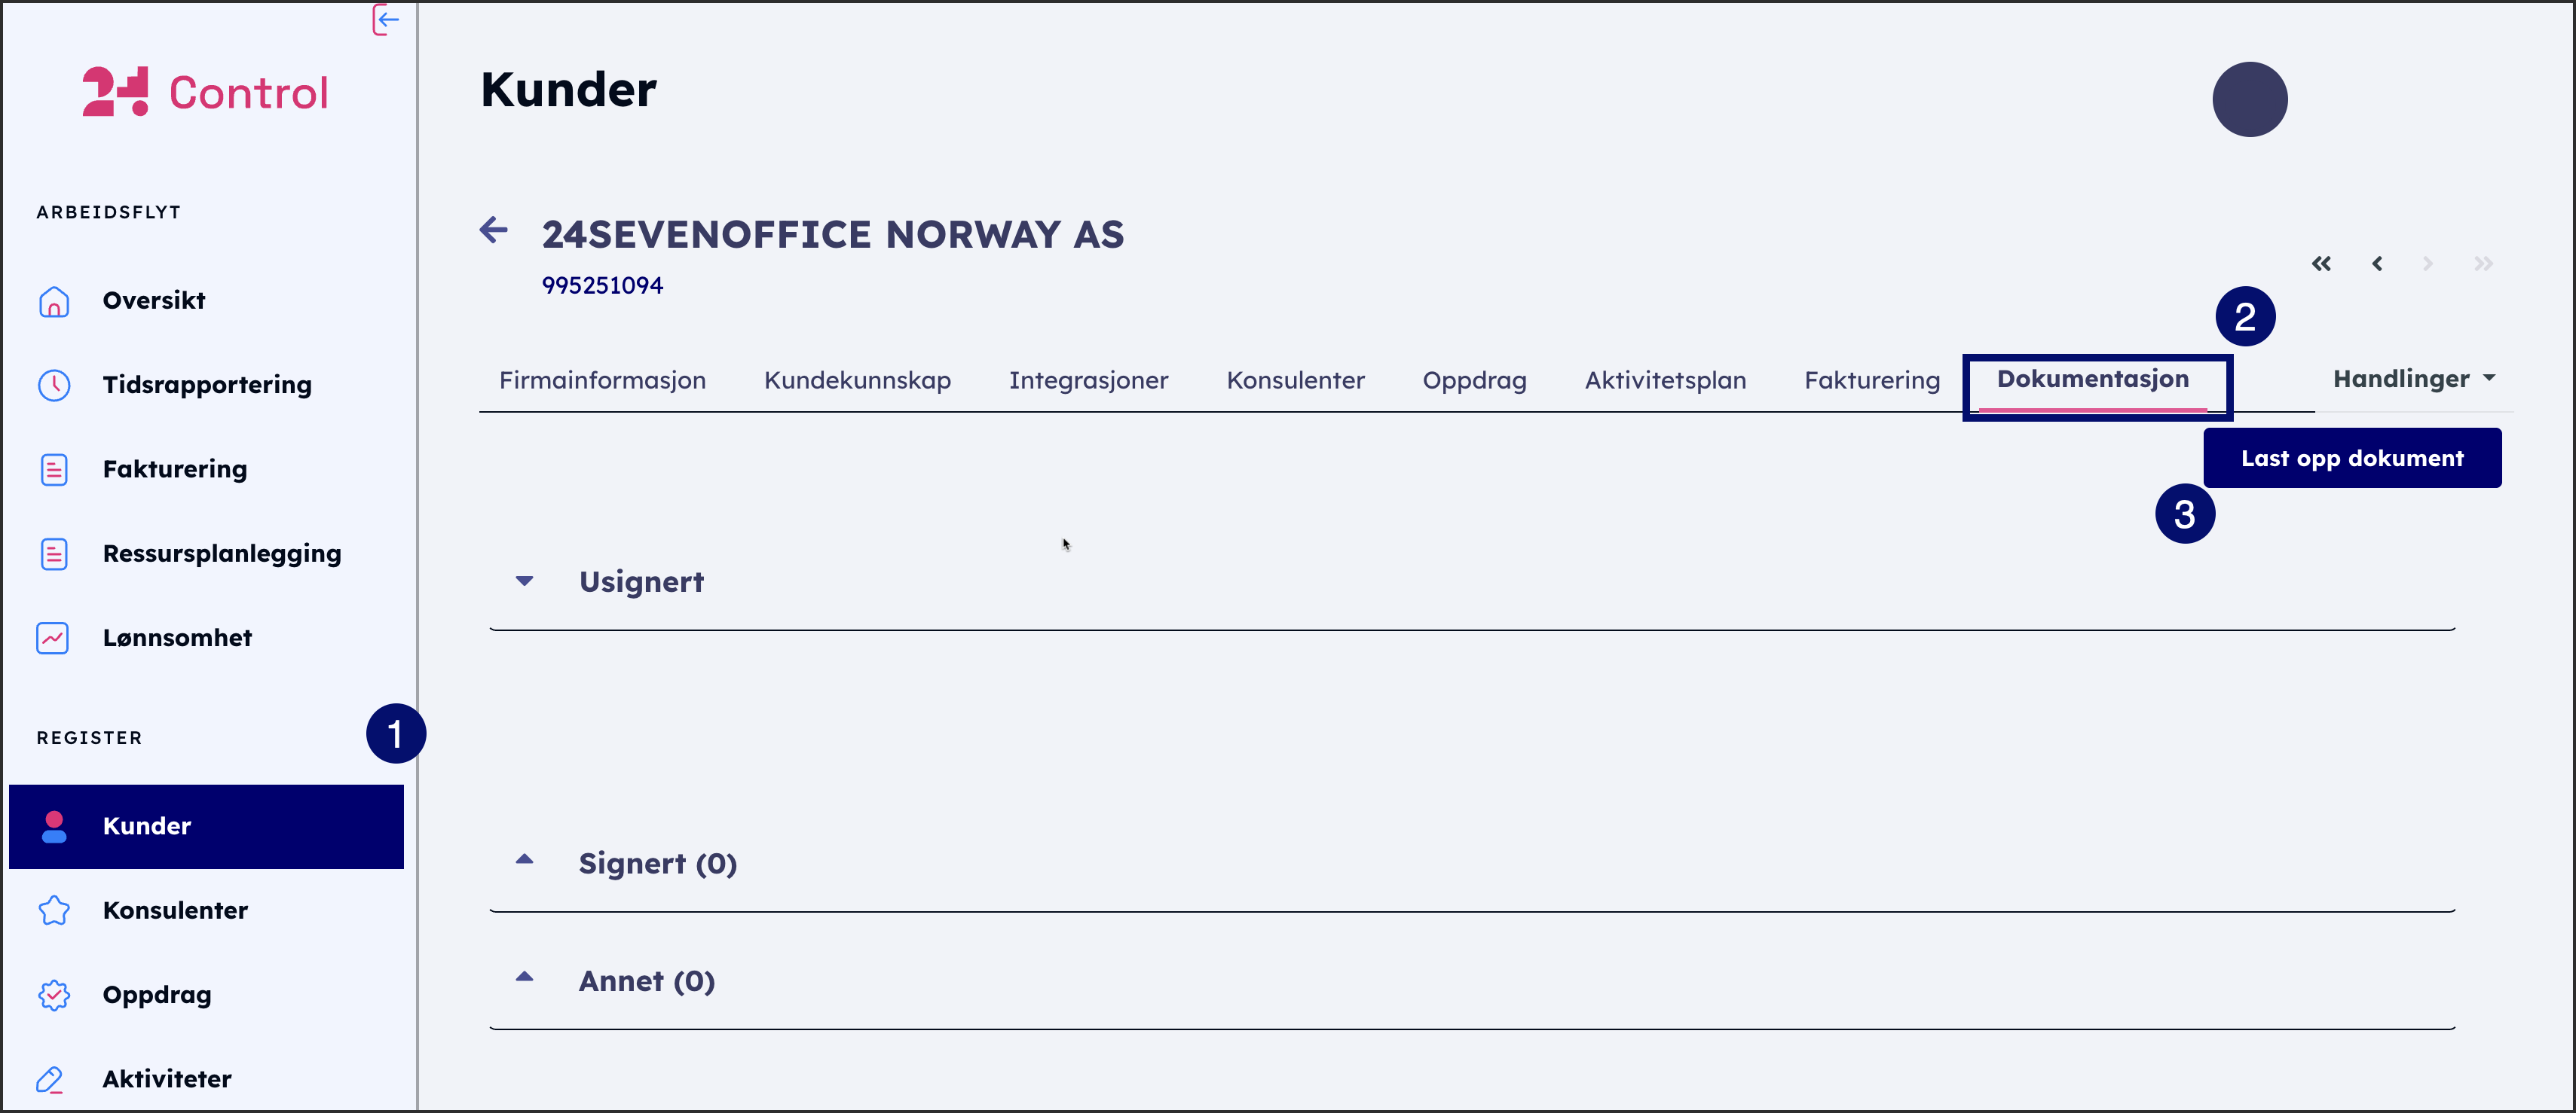Expand the Signert (0) section
Image resolution: width=2576 pixels, height=1113 pixels.
[525, 859]
